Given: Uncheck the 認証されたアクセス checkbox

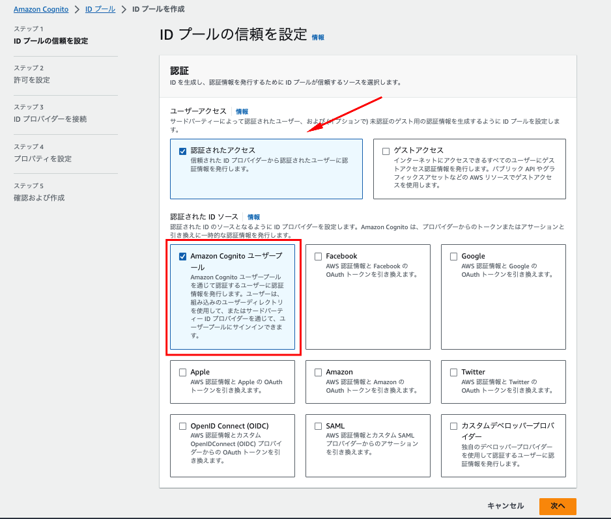Looking at the screenshot, I should [182, 151].
